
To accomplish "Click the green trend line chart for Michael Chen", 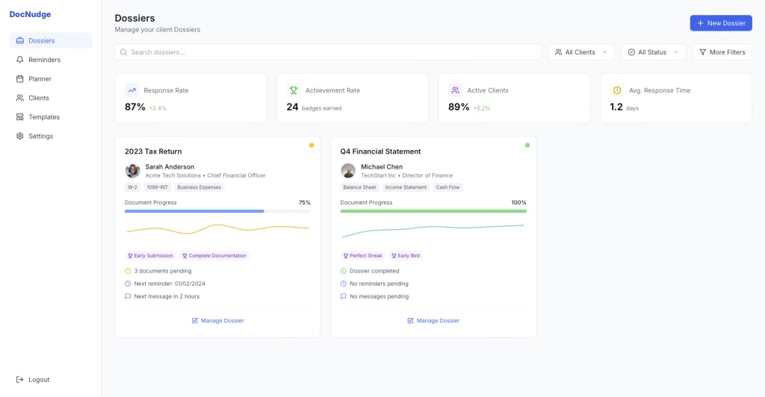I will (x=433, y=231).
